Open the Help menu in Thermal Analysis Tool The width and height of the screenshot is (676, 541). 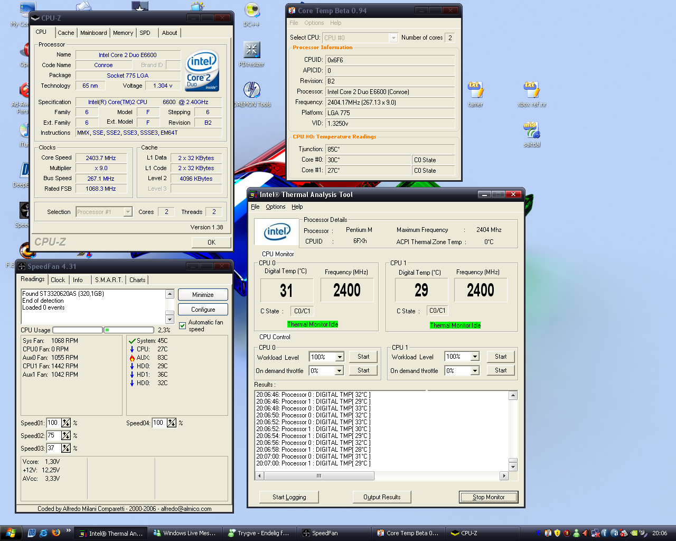point(297,207)
